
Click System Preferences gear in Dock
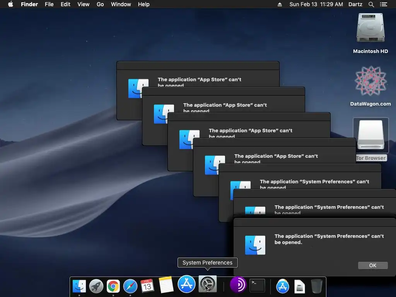(x=208, y=284)
